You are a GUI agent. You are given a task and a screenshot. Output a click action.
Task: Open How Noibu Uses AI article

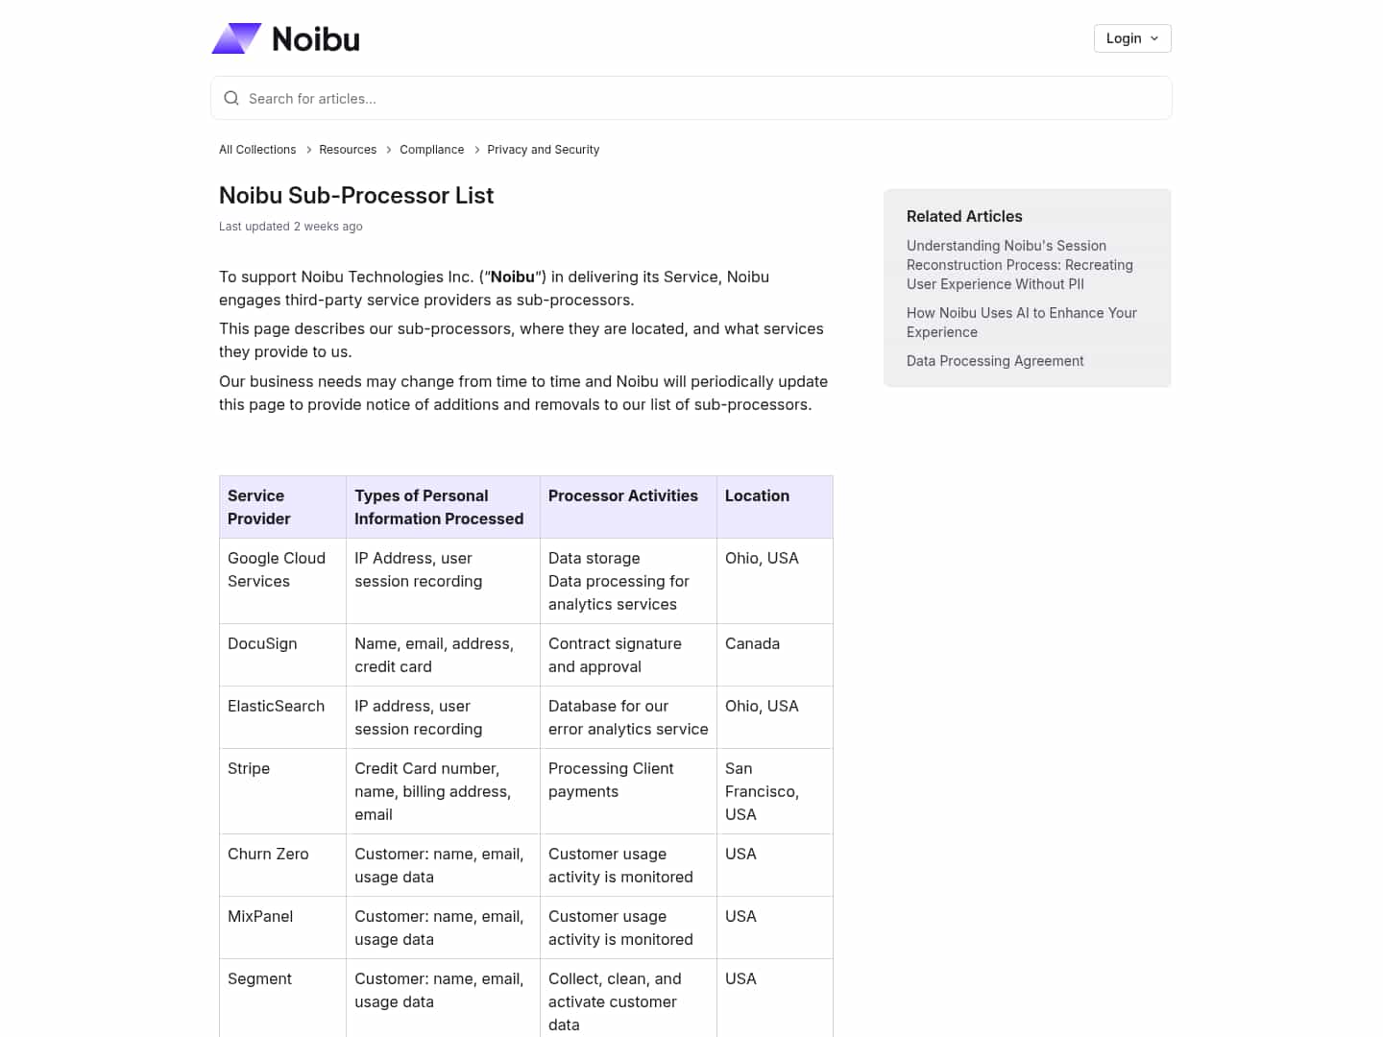(x=1021, y=323)
